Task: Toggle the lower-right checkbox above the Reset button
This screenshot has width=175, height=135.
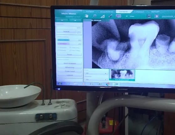Action: [x=70, y=50]
